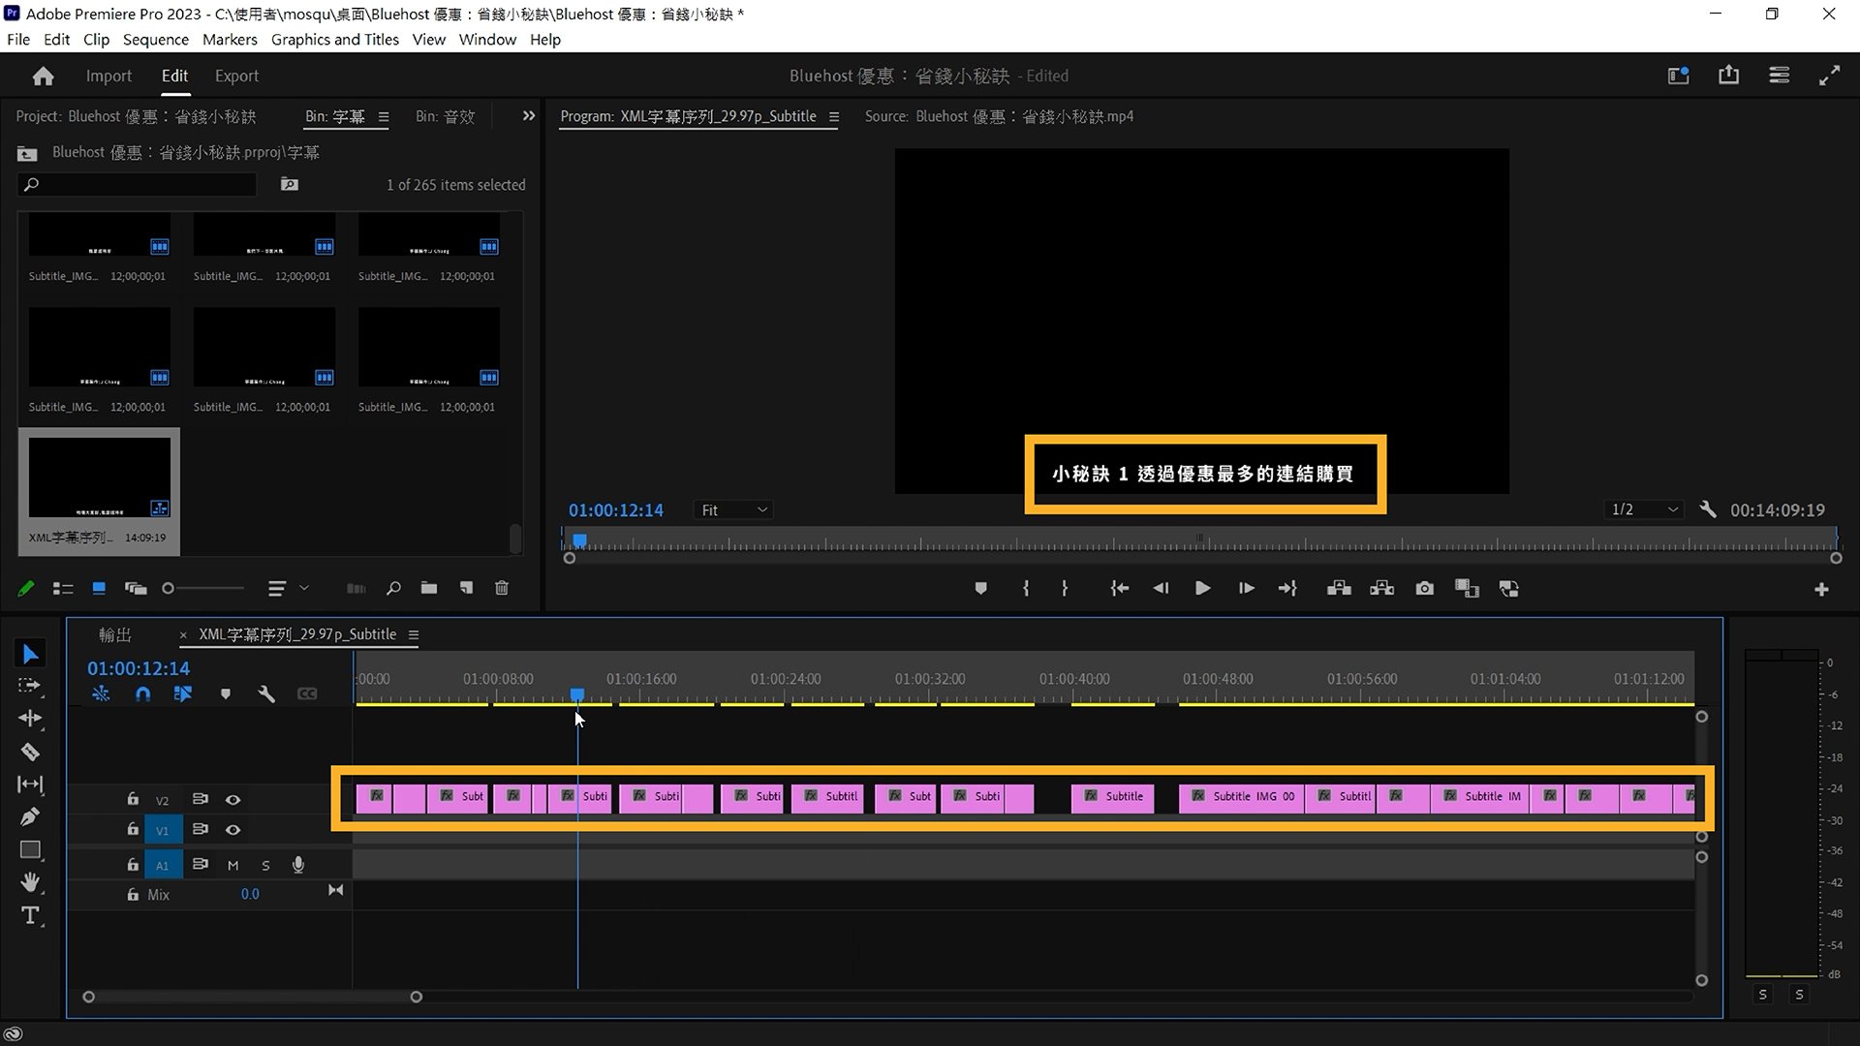Switch to the 輸出 timeline tab
Viewport: 1860px width, 1046px height.
115,635
